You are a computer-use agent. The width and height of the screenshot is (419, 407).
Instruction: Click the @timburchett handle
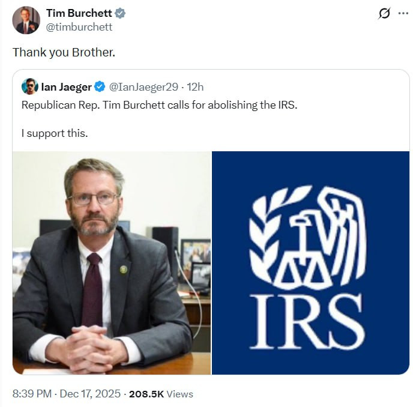point(79,27)
